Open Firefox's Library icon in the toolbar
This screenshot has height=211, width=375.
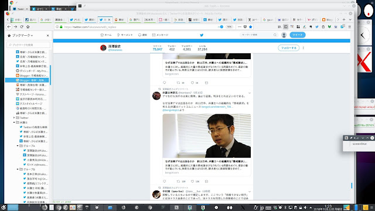279,27
